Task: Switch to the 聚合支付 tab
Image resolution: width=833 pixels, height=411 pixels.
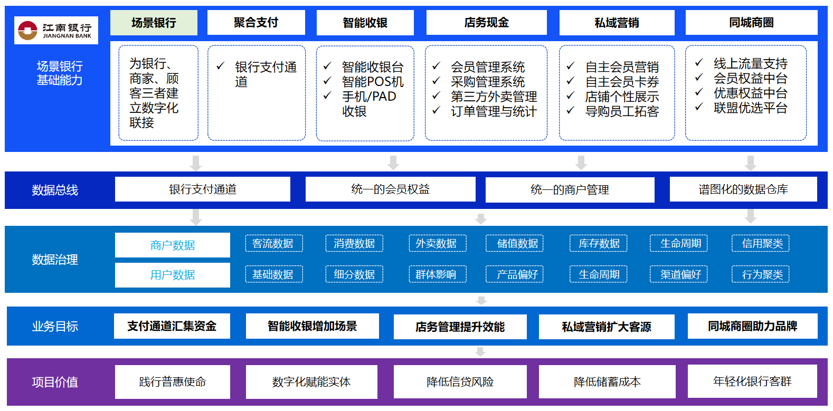Action: tap(256, 23)
